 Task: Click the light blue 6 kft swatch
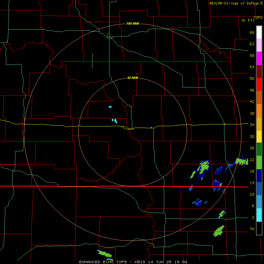259,202
